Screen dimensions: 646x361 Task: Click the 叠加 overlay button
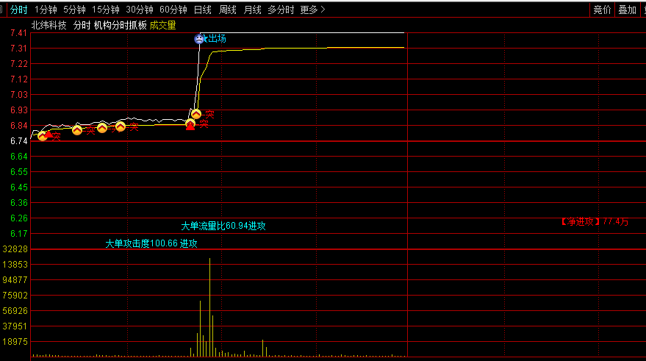pyautogui.click(x=628, y=10)
